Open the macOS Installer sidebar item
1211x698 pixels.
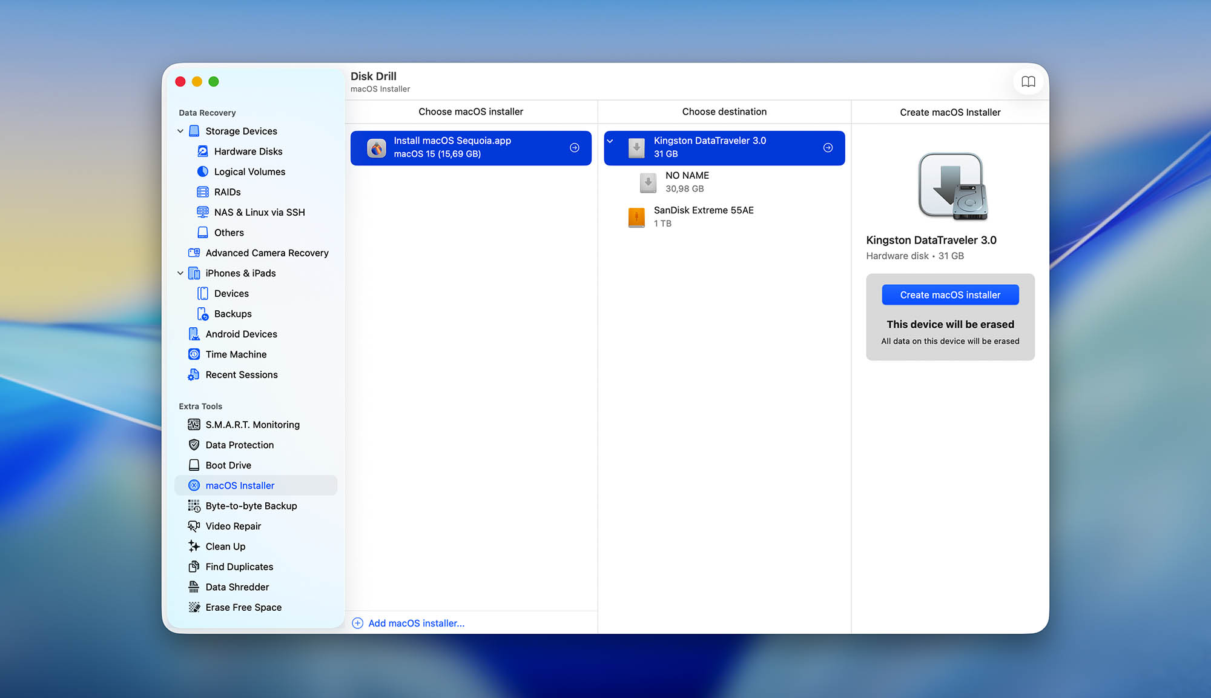(240, 485)
